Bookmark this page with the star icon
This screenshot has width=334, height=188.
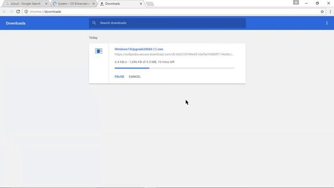(322, 11)
